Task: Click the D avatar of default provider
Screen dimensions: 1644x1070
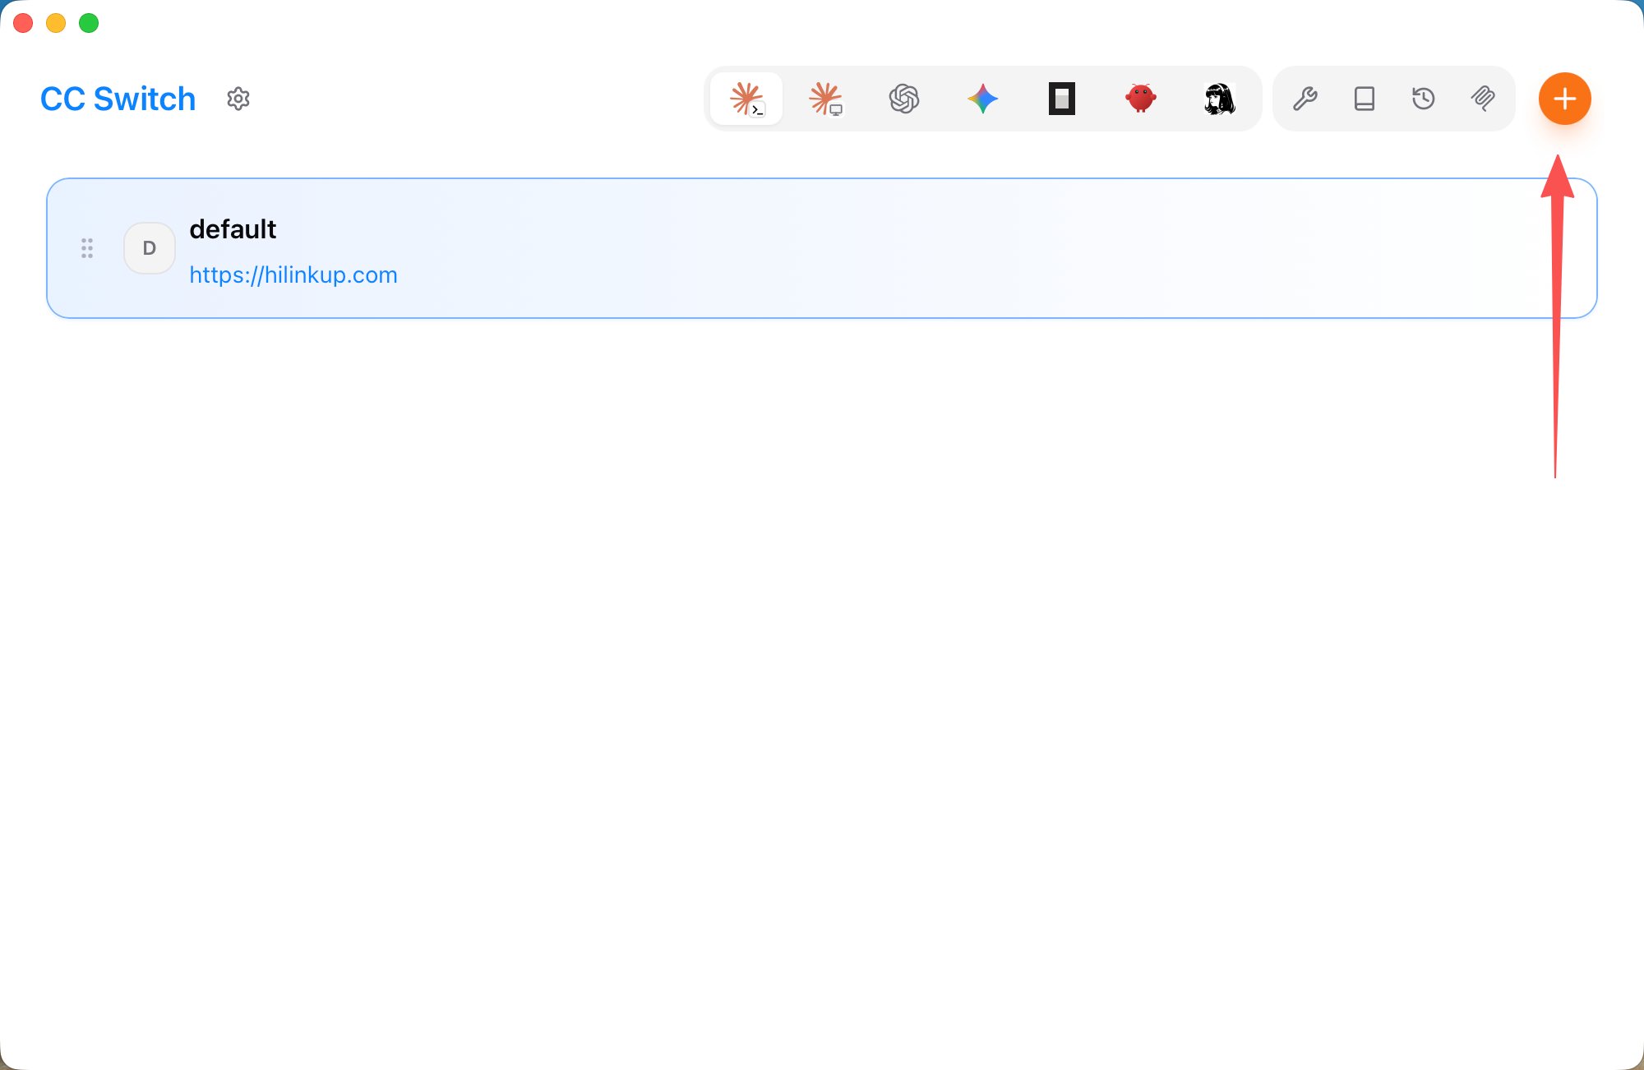Action: 150,248
